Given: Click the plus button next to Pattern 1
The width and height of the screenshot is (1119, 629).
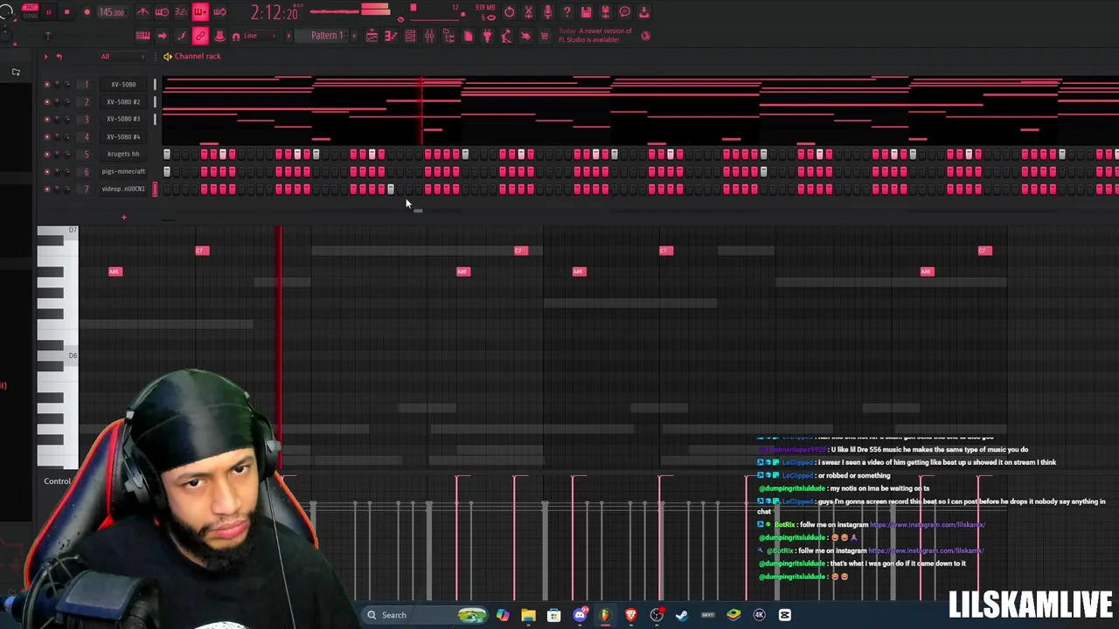Looking at the screenshot, I should point(353,36).
